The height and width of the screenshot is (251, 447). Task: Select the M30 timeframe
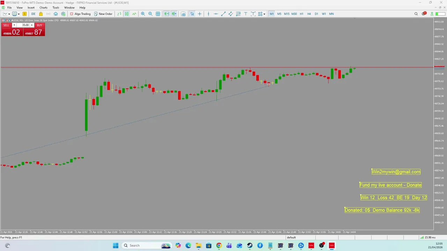coord(294,14)
